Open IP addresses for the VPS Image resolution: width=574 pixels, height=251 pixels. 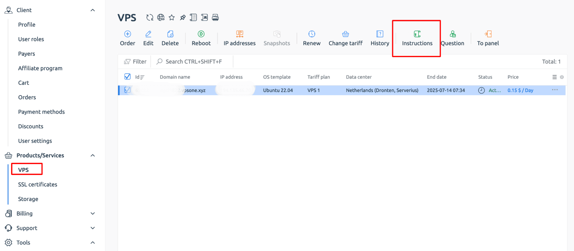[239, 38]
